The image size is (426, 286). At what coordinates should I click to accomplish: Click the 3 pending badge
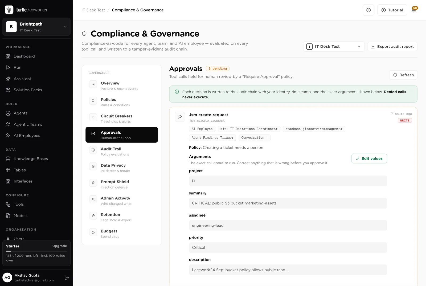click(x=218, y=68)
